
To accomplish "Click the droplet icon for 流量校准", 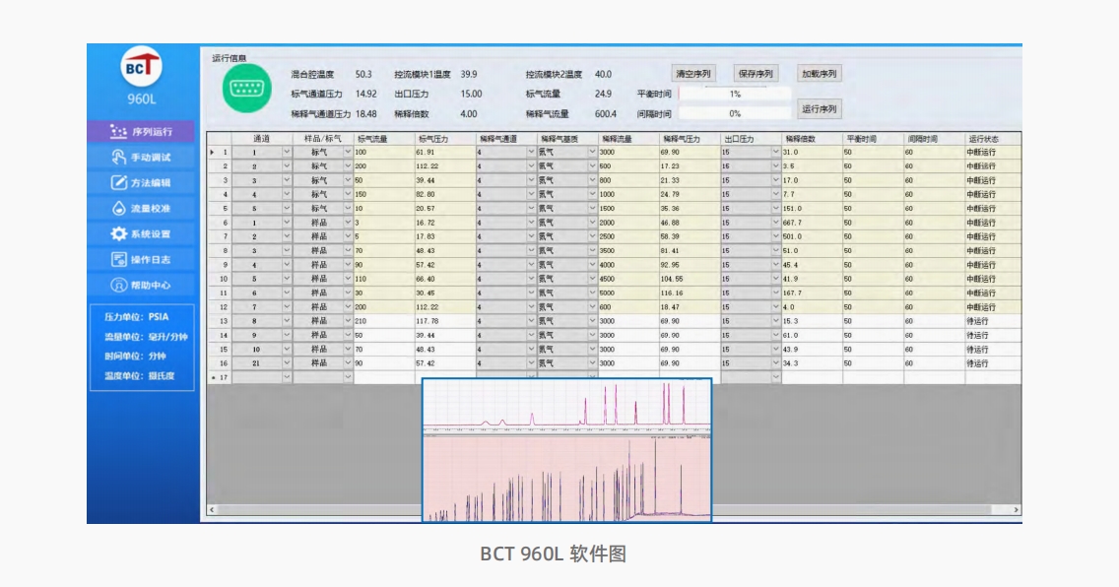I will pos(118,208).
